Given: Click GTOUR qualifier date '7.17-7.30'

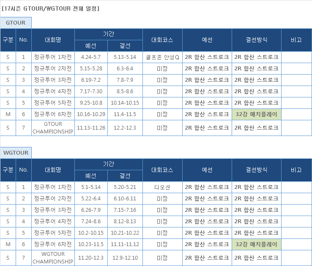Looking at the screenshot, I should point(91,91).
